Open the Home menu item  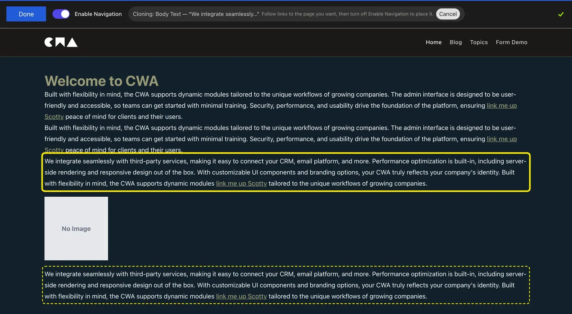tap(434, 42)
